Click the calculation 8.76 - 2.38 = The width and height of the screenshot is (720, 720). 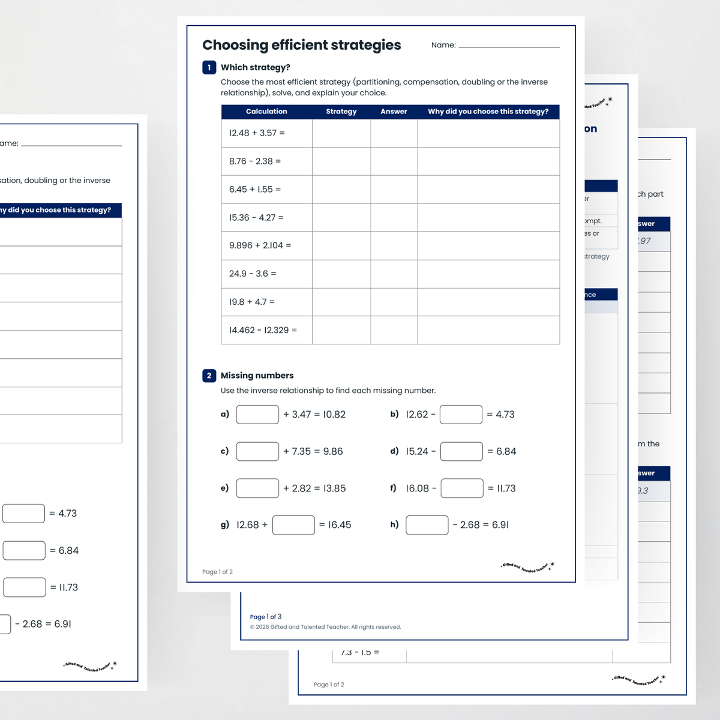point(255,161)
